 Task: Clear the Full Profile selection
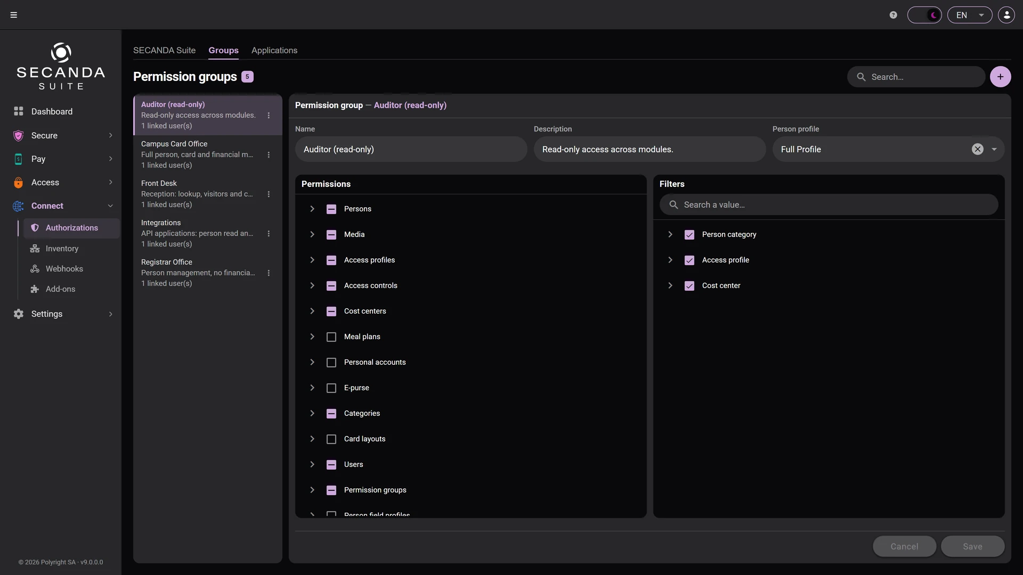click(977, 149)
